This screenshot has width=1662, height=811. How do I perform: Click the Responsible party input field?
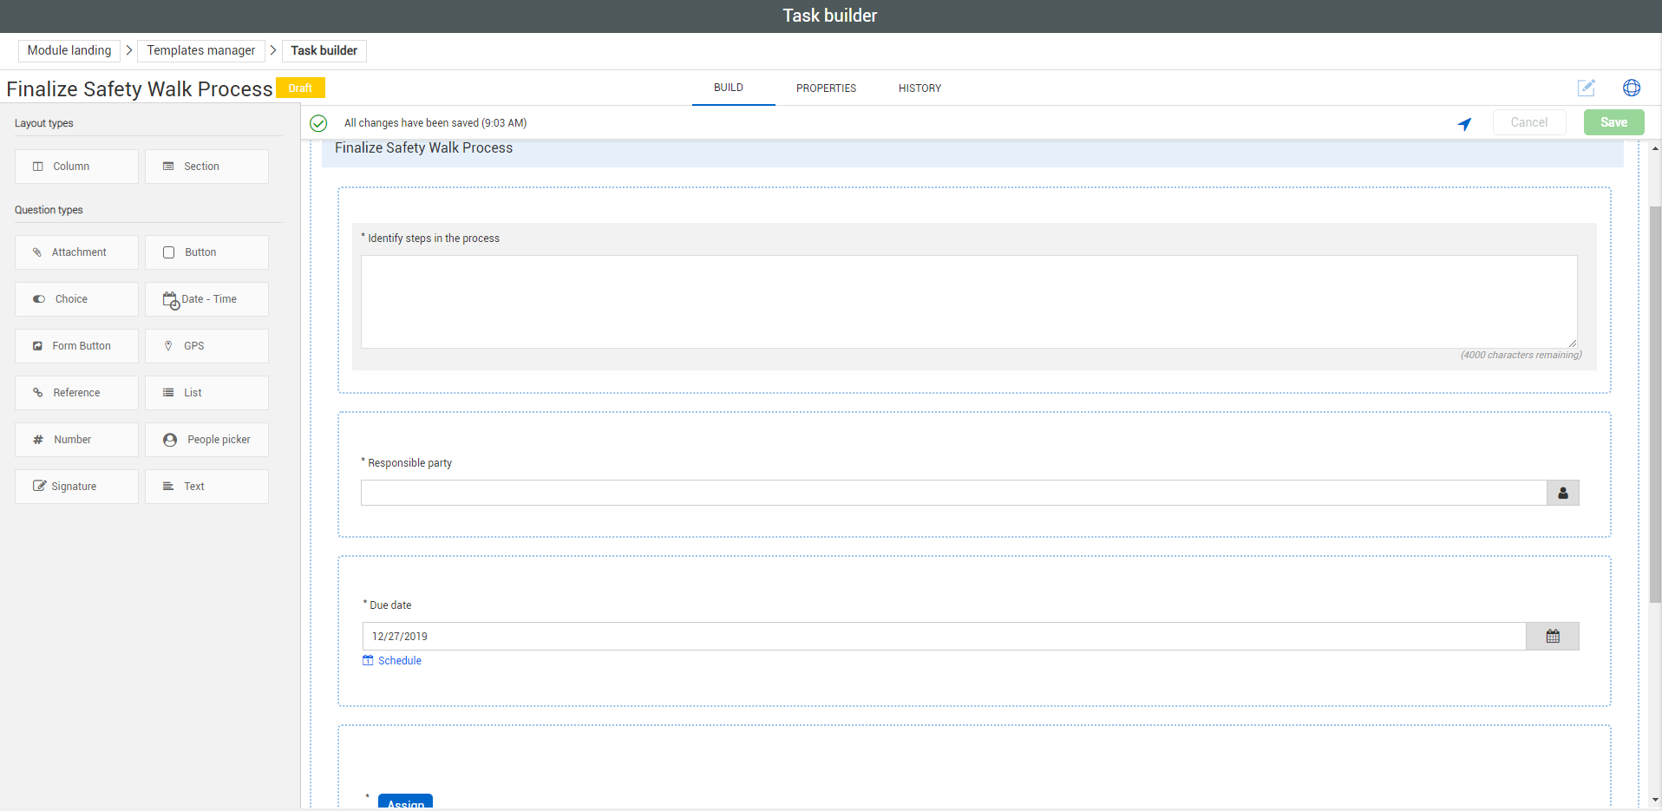(952, 493)
